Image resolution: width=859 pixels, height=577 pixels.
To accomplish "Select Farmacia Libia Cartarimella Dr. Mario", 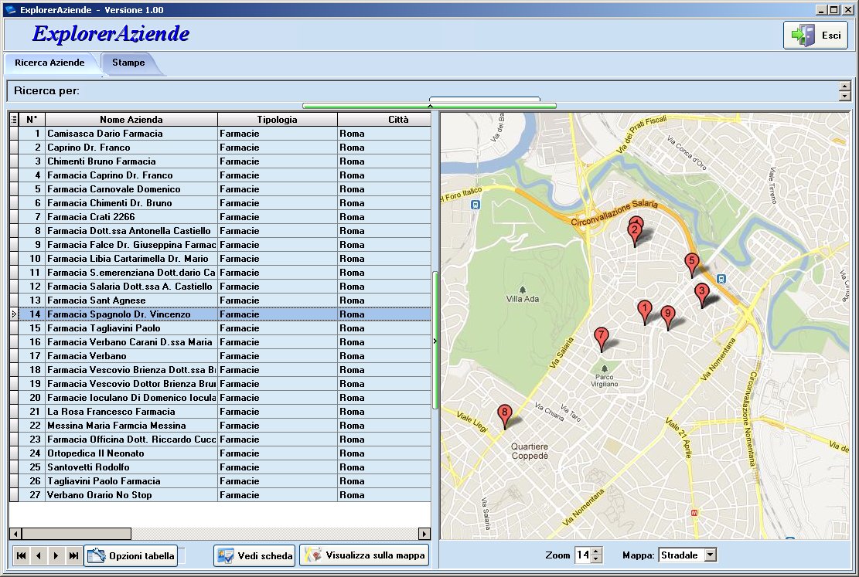I will point(220,259).
